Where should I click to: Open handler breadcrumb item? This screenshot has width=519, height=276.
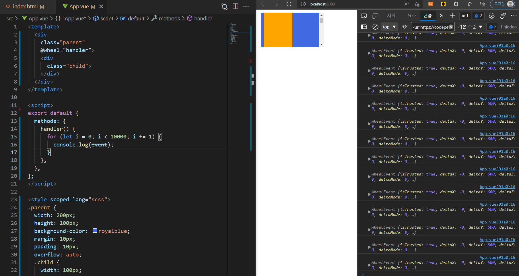tap(200, 18)
